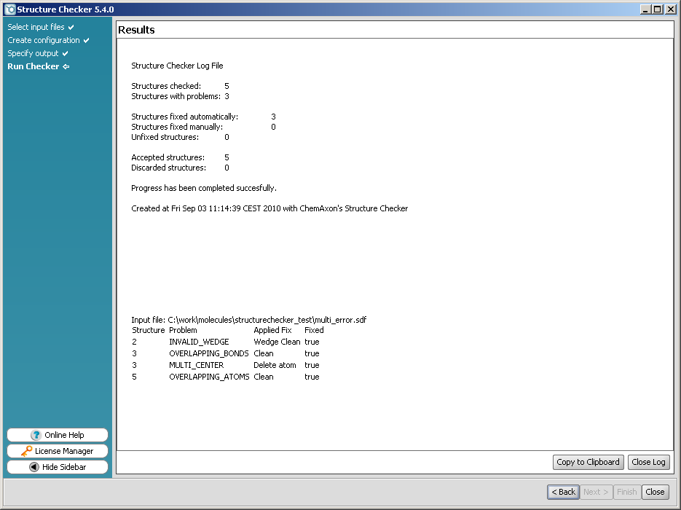Click 'true' in the OVERLAPPING_ATOMS row
Viewport: 681px width, 510px height.
(312, 377)
